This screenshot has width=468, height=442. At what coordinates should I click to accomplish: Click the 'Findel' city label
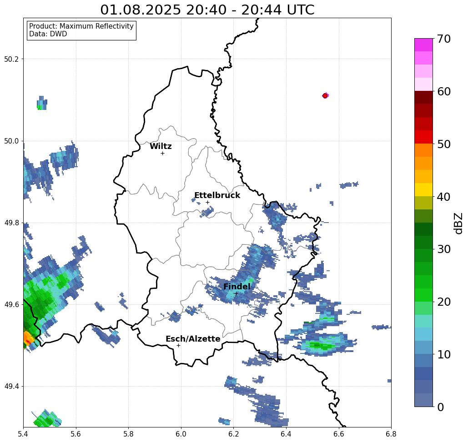pyautogui.click(x=237, y=287)
